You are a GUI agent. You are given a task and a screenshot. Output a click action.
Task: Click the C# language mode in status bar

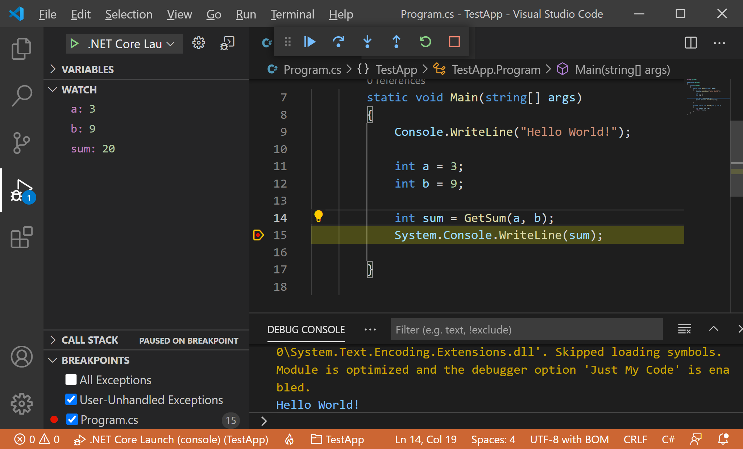pos(668,439)
